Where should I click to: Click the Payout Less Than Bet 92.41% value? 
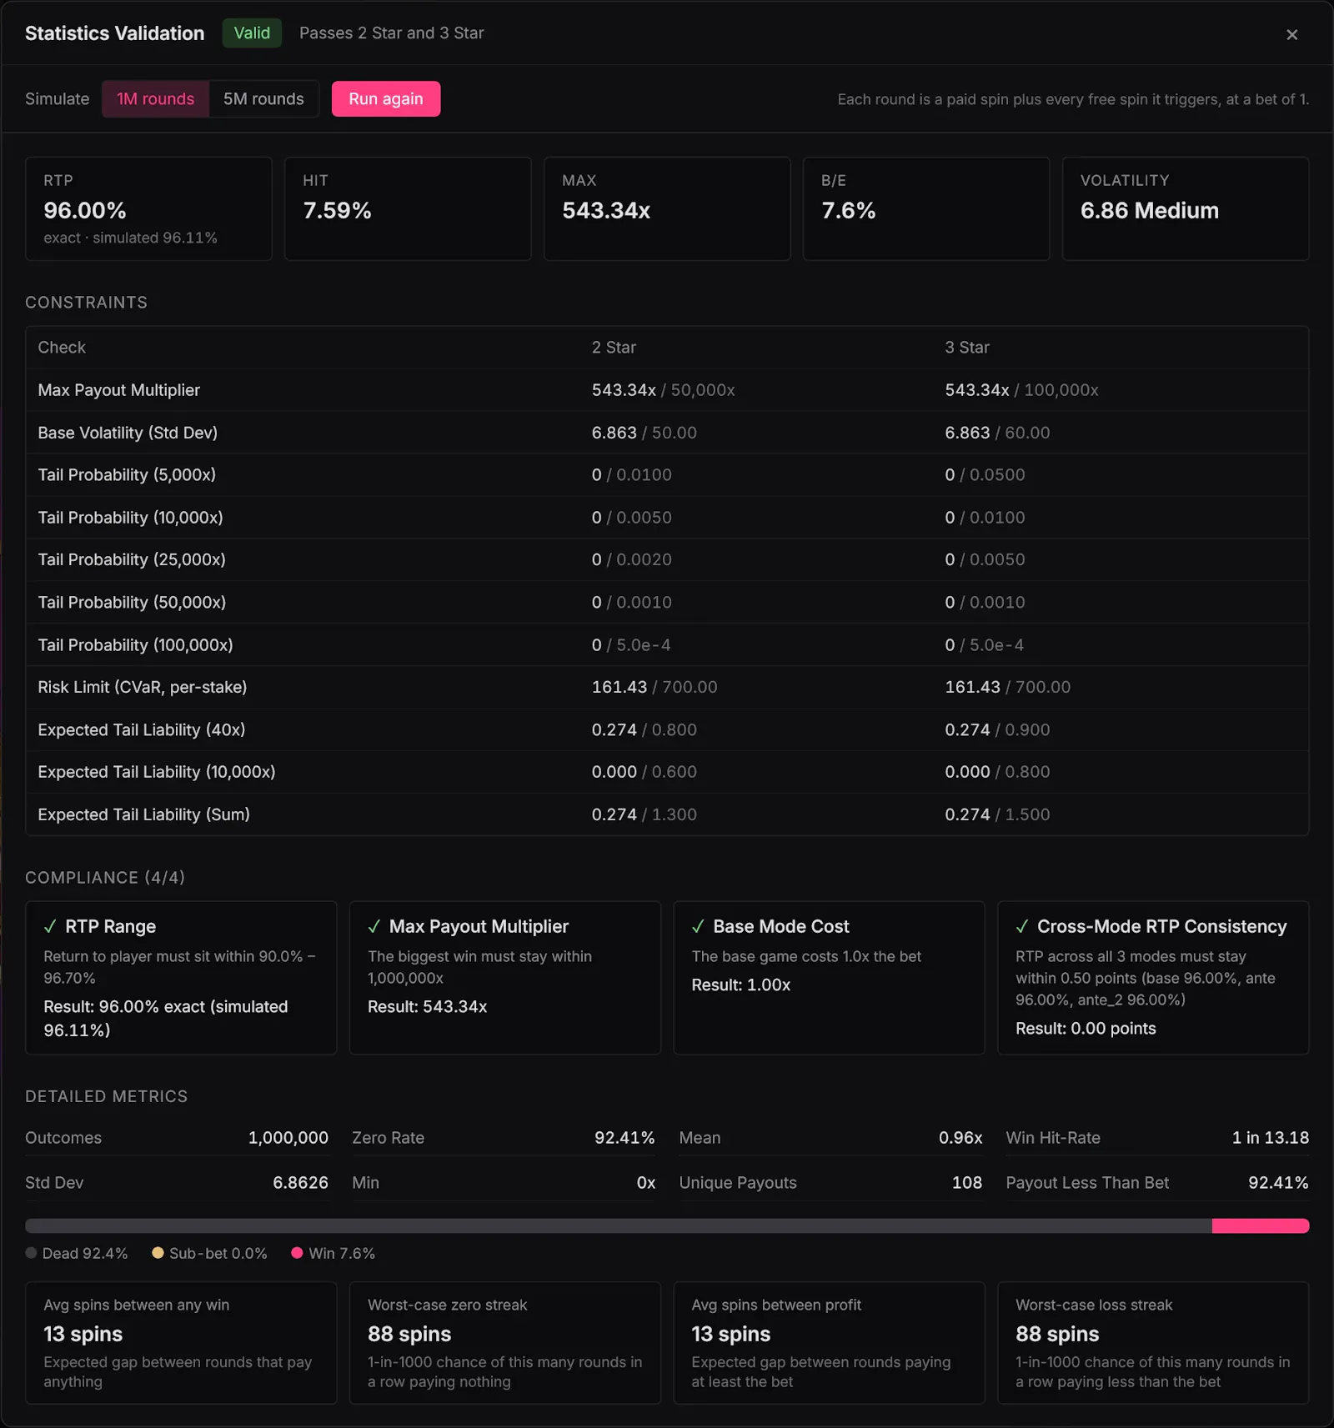[x=1278, y=1183]
